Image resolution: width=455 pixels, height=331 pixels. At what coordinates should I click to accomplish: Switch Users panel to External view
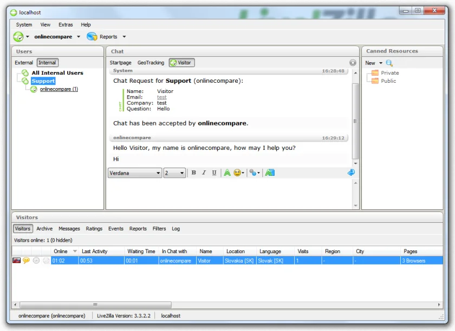(x=24, y=63)
